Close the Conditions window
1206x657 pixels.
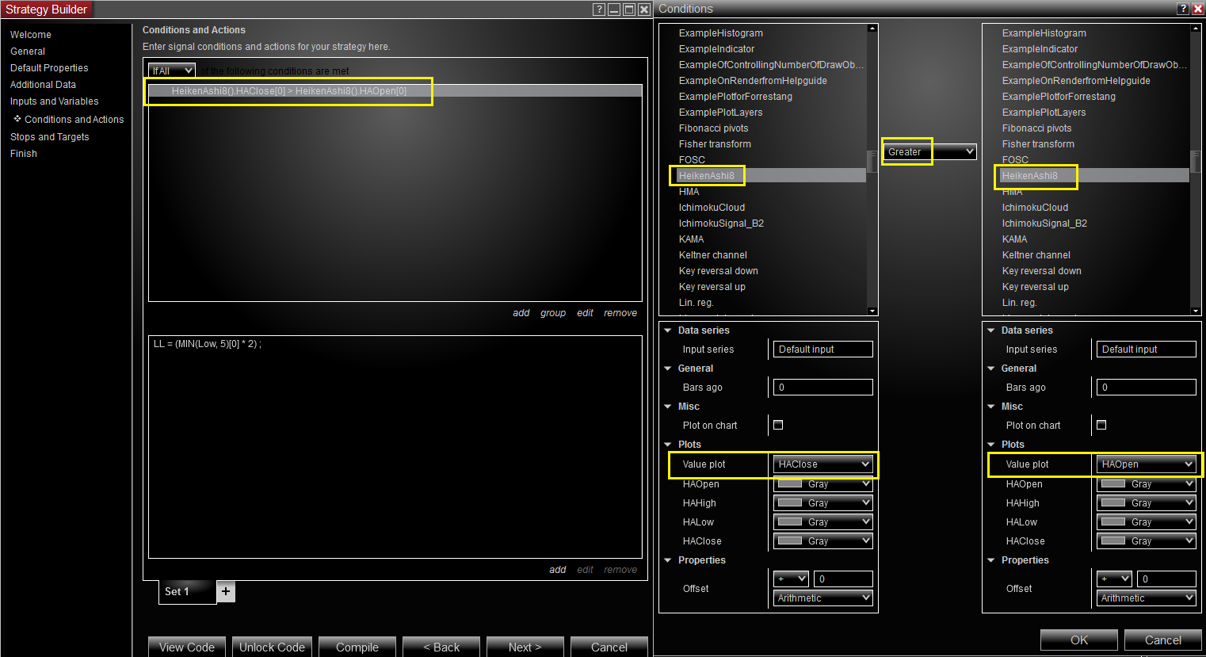tap(1197, 9)
